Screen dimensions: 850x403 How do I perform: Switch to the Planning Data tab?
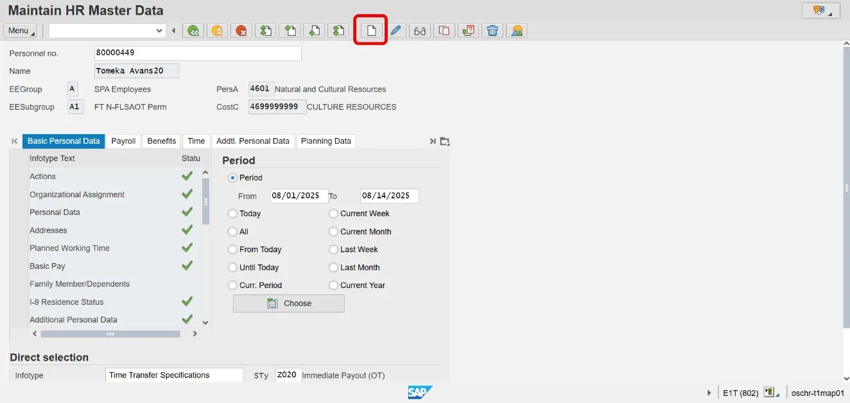[326, 141]
